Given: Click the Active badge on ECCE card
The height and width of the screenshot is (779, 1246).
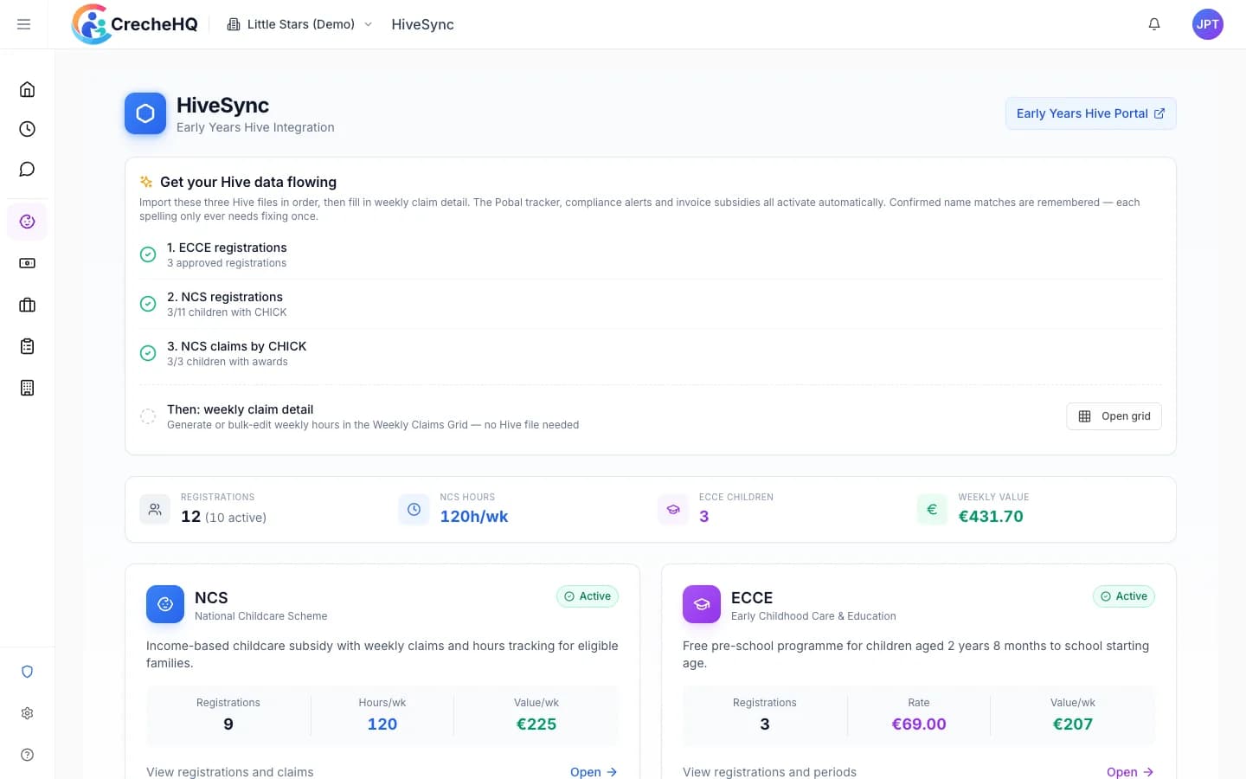Looking at the screenshot, I should (1124, 596).
